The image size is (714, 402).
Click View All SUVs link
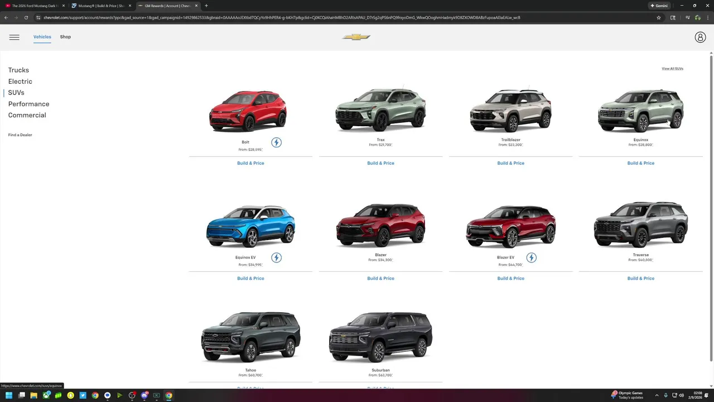[672, 69]
